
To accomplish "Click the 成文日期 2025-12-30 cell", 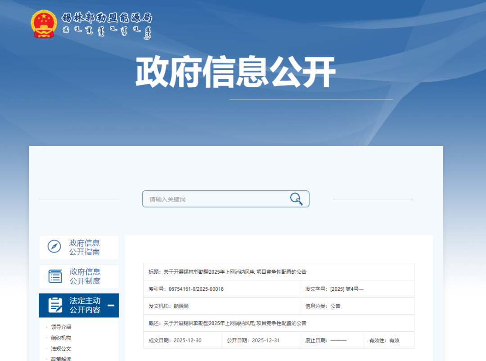I will [182, 340].
